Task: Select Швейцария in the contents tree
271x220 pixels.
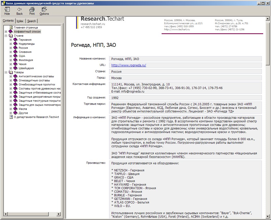Action: (26, 68)
